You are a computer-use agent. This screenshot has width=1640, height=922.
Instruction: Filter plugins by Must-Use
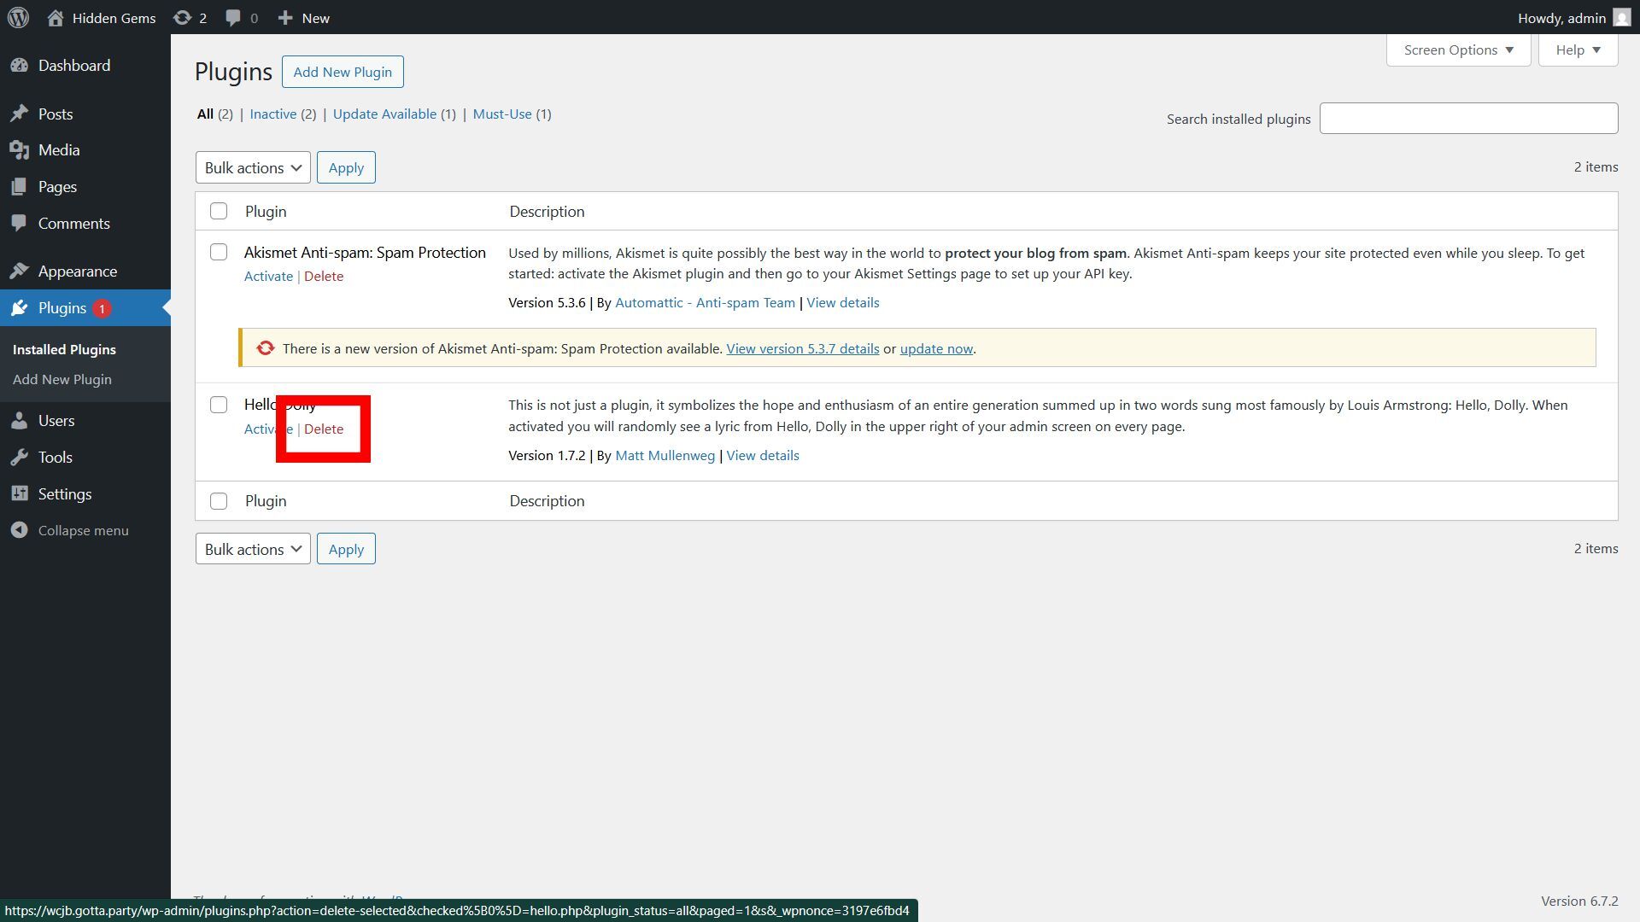point(502,114)
